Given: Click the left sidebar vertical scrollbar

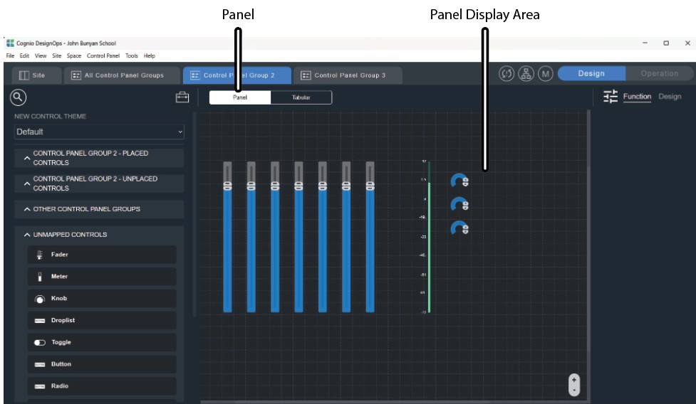Looking at the screenshot, I should pyautogui.click(x=194, y=215).
